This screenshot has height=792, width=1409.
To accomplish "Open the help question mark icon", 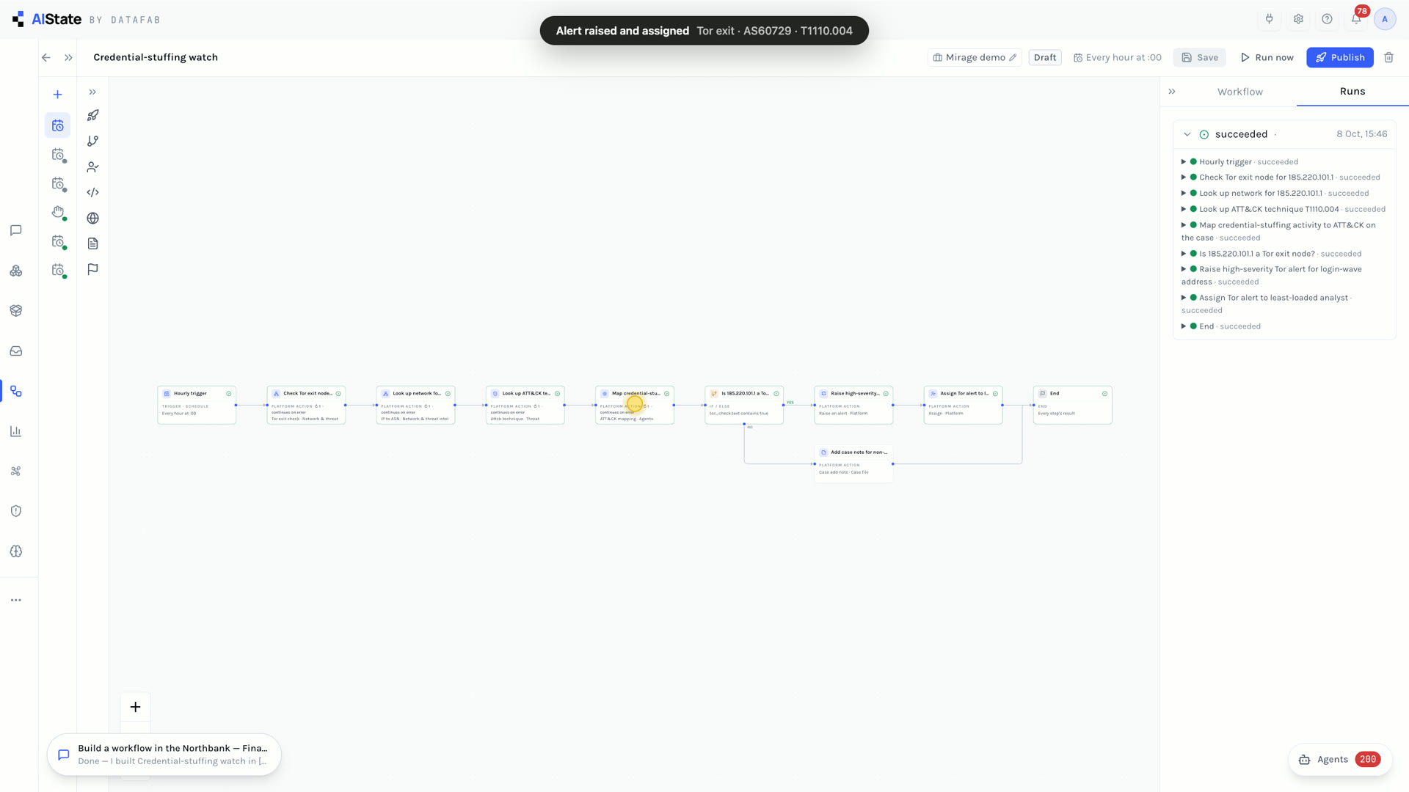I will (1327, 19).
